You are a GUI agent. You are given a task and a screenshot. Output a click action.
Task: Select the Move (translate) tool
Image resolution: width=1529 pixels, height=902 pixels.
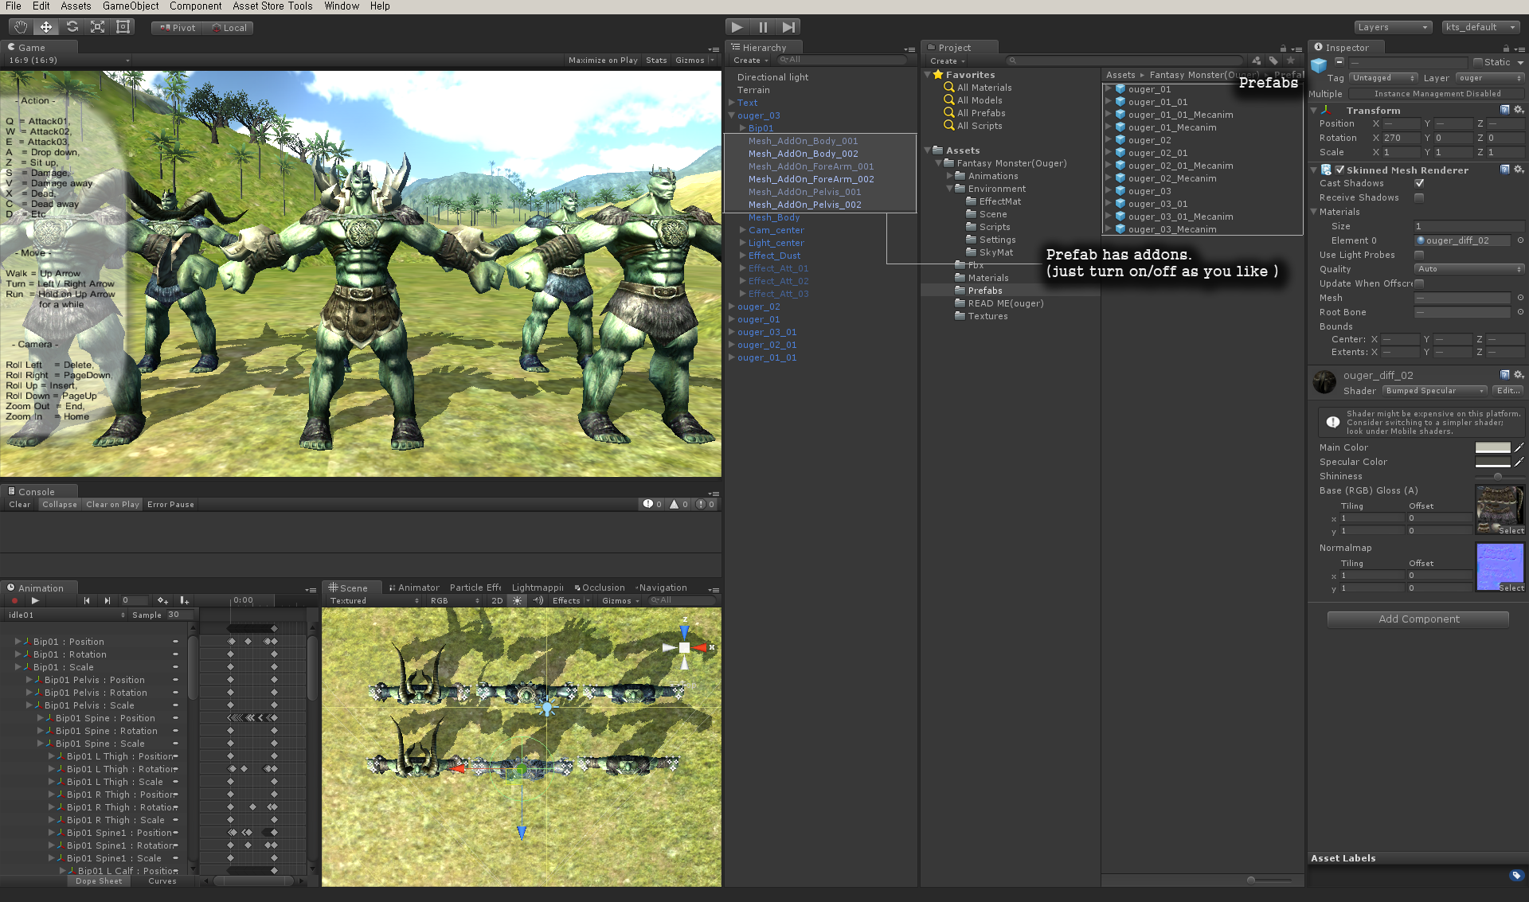point(46,27)
